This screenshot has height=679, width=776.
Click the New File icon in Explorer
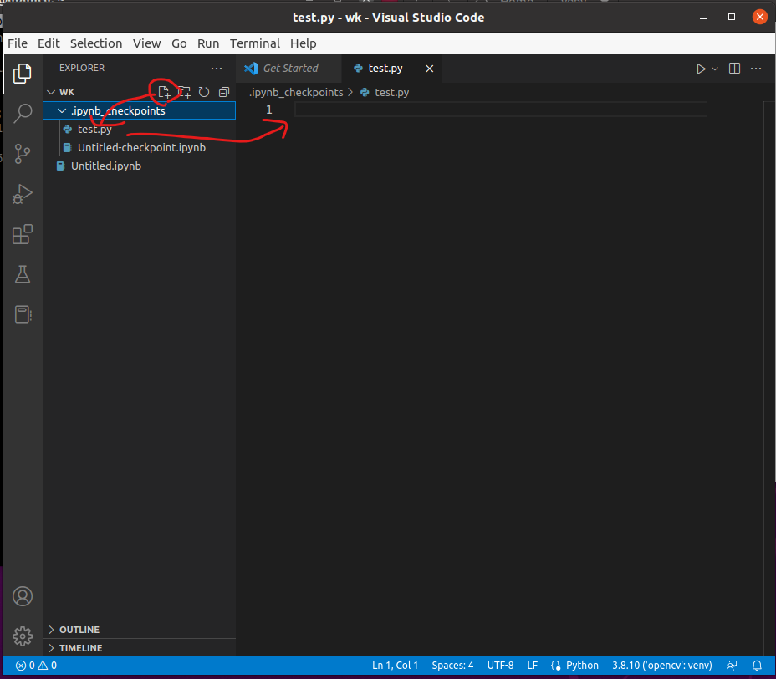tap(164, 92)
